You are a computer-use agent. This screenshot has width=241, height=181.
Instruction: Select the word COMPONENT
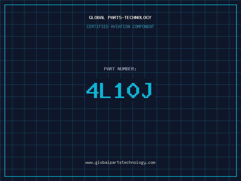click(x=143, y=27)
